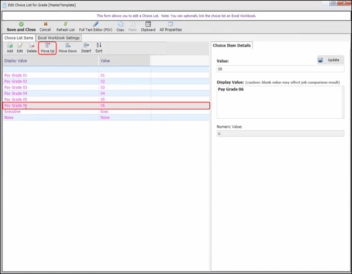Move the selected item down
Image resolution: width=352 pixels, height=274 pixels.
68,46
